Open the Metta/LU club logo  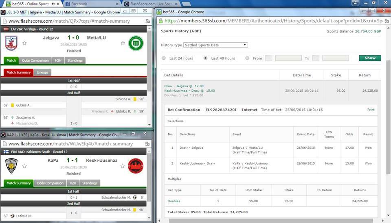136,43
